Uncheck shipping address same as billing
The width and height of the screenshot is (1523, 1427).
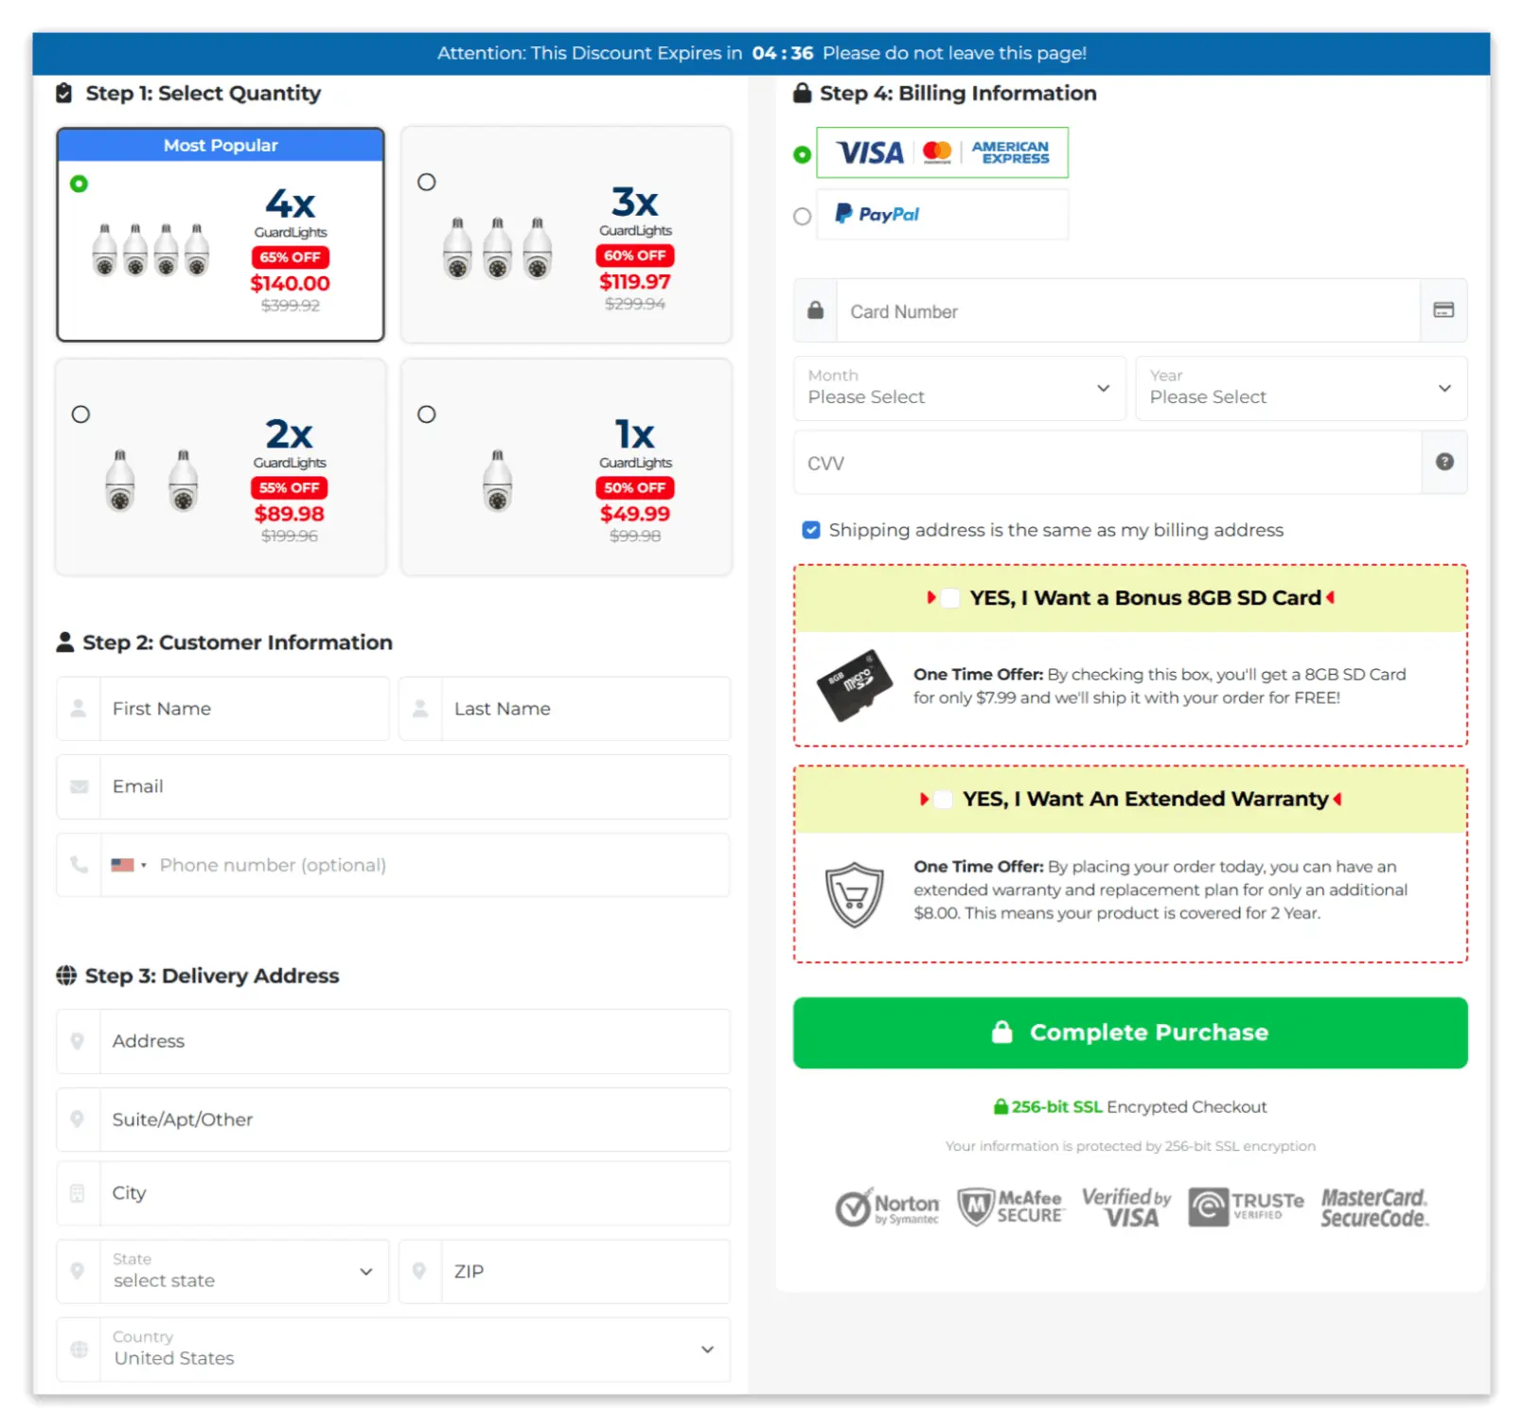point(811,530)
